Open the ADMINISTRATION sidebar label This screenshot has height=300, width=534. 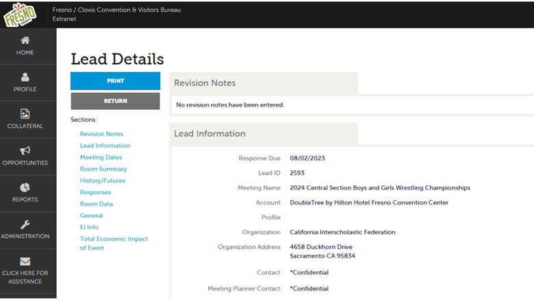(x=25, y=236)
